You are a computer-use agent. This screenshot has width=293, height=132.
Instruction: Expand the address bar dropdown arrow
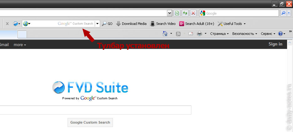tap(169, 13)
